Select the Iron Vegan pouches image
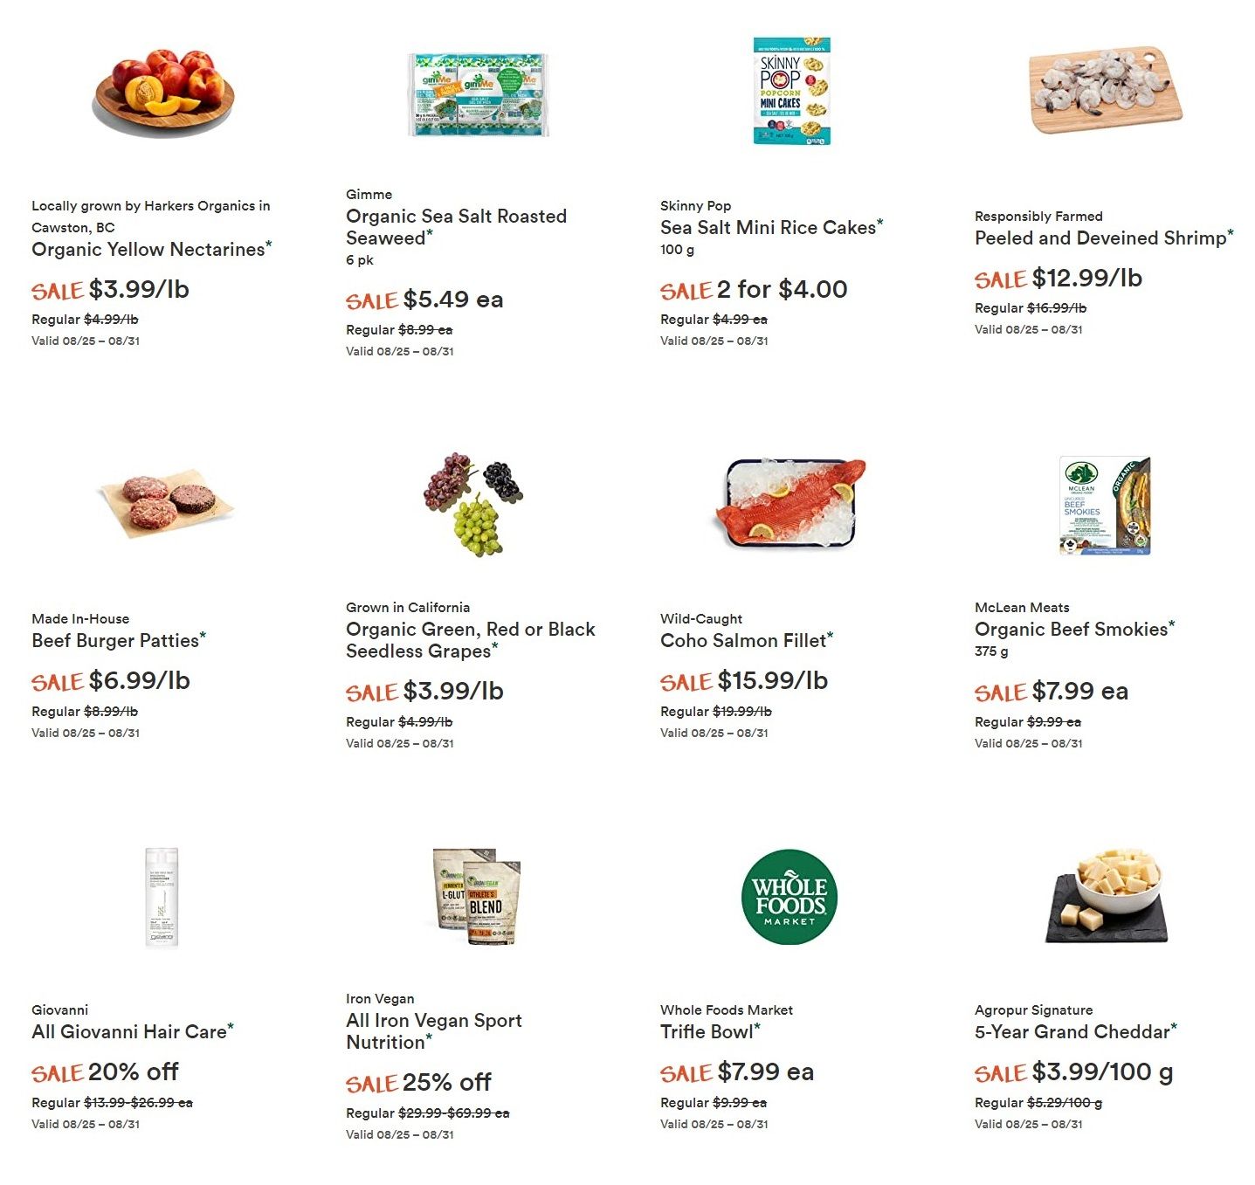Screen dimensions: 1255x1185 [x=478, y=897]
